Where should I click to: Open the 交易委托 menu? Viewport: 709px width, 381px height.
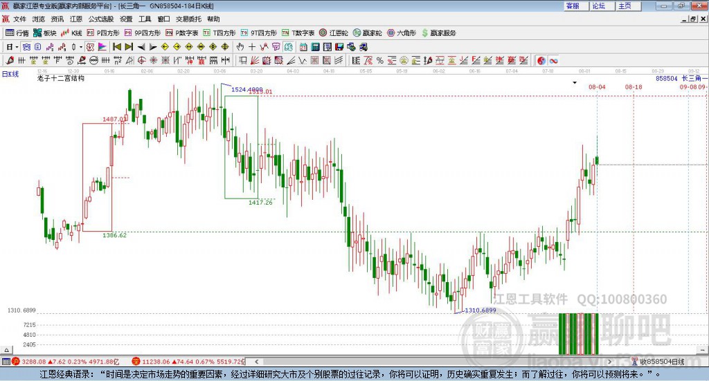[188, 19]
